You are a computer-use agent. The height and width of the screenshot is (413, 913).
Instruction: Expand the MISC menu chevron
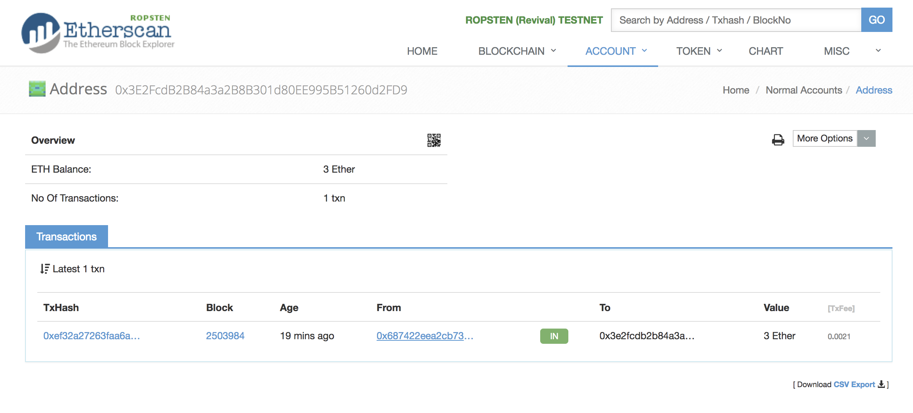point(878,51)
